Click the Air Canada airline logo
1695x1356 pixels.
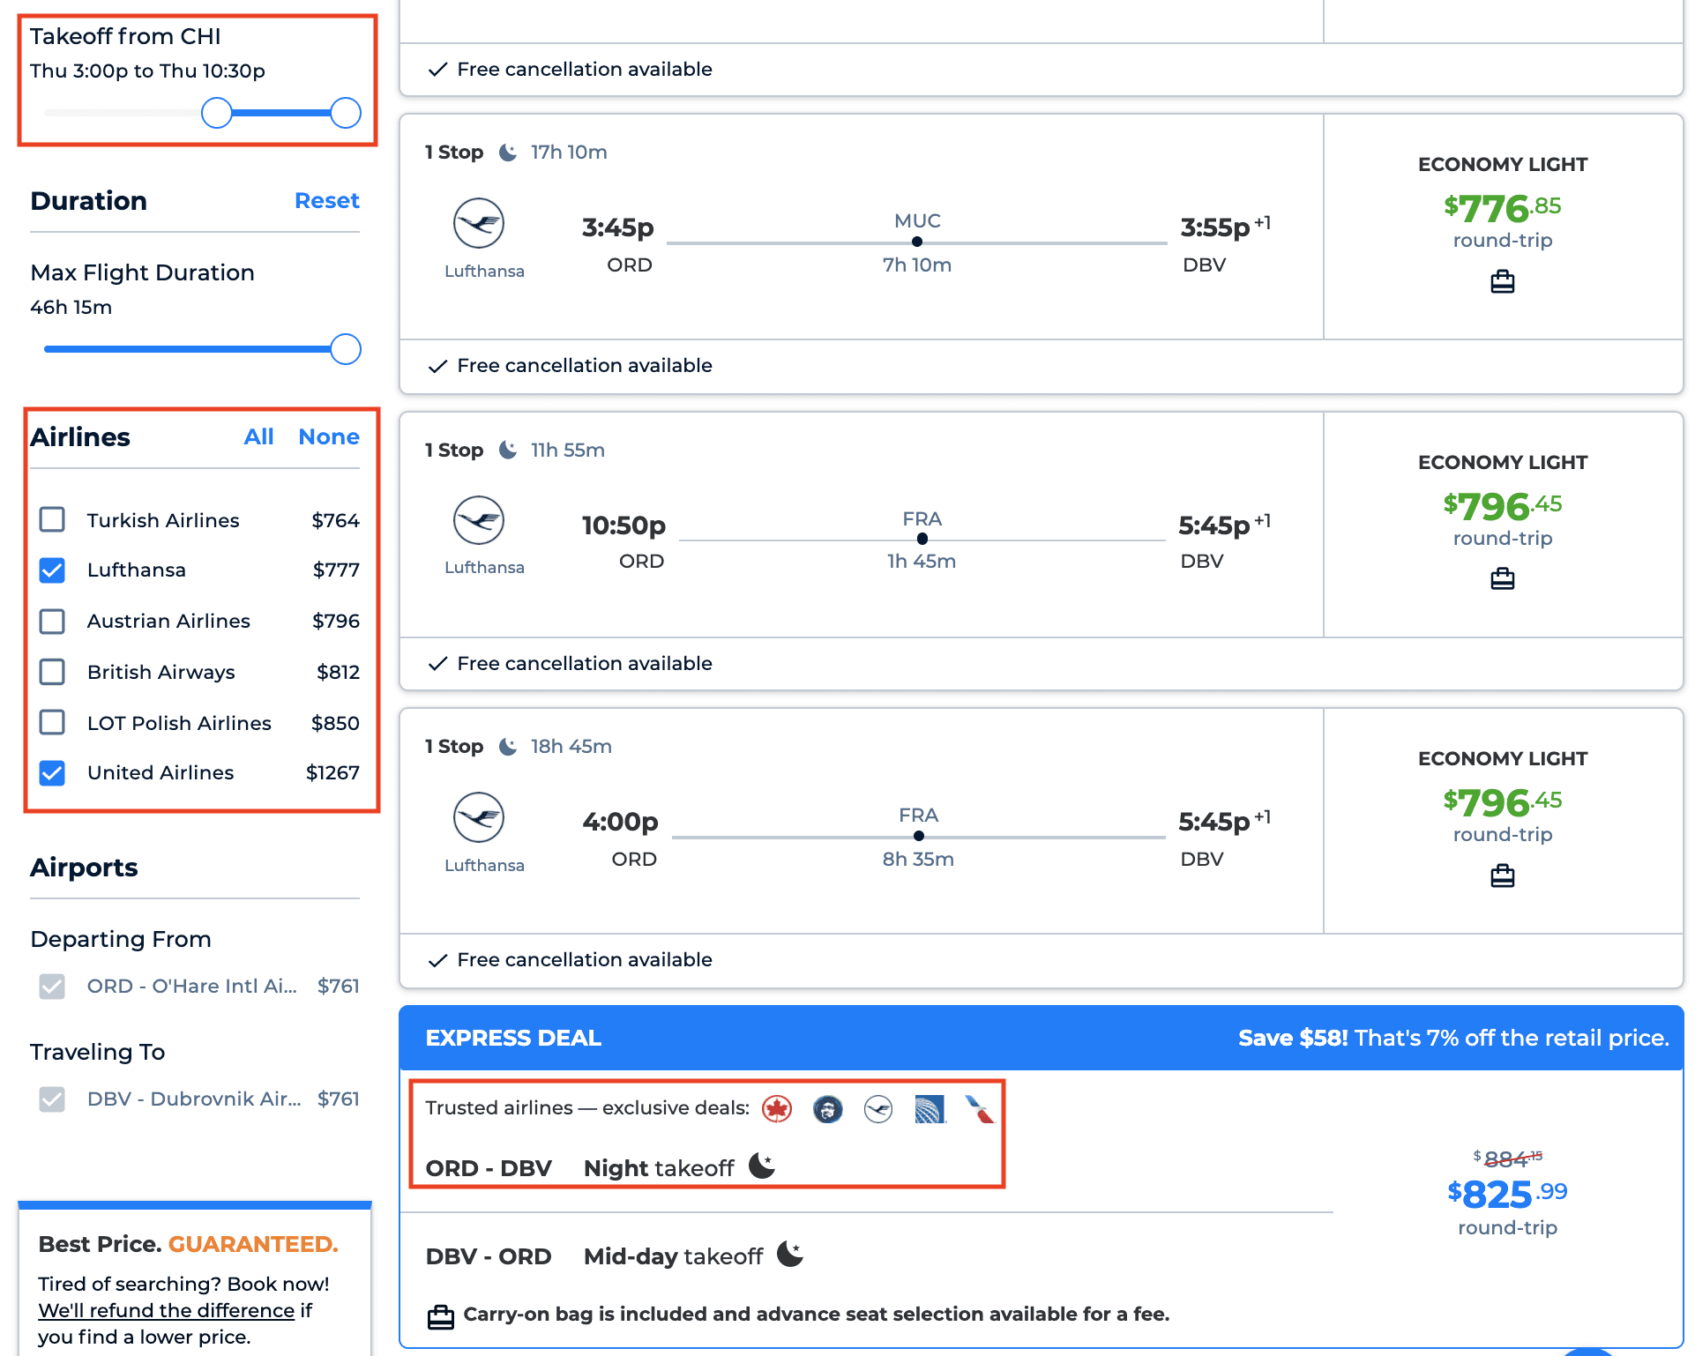(777, 1109)
